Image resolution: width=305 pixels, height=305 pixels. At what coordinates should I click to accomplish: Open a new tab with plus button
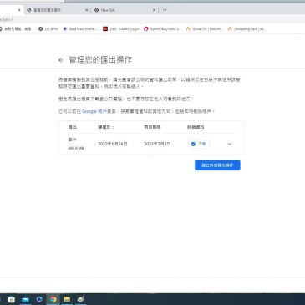(x=165, y=10)
